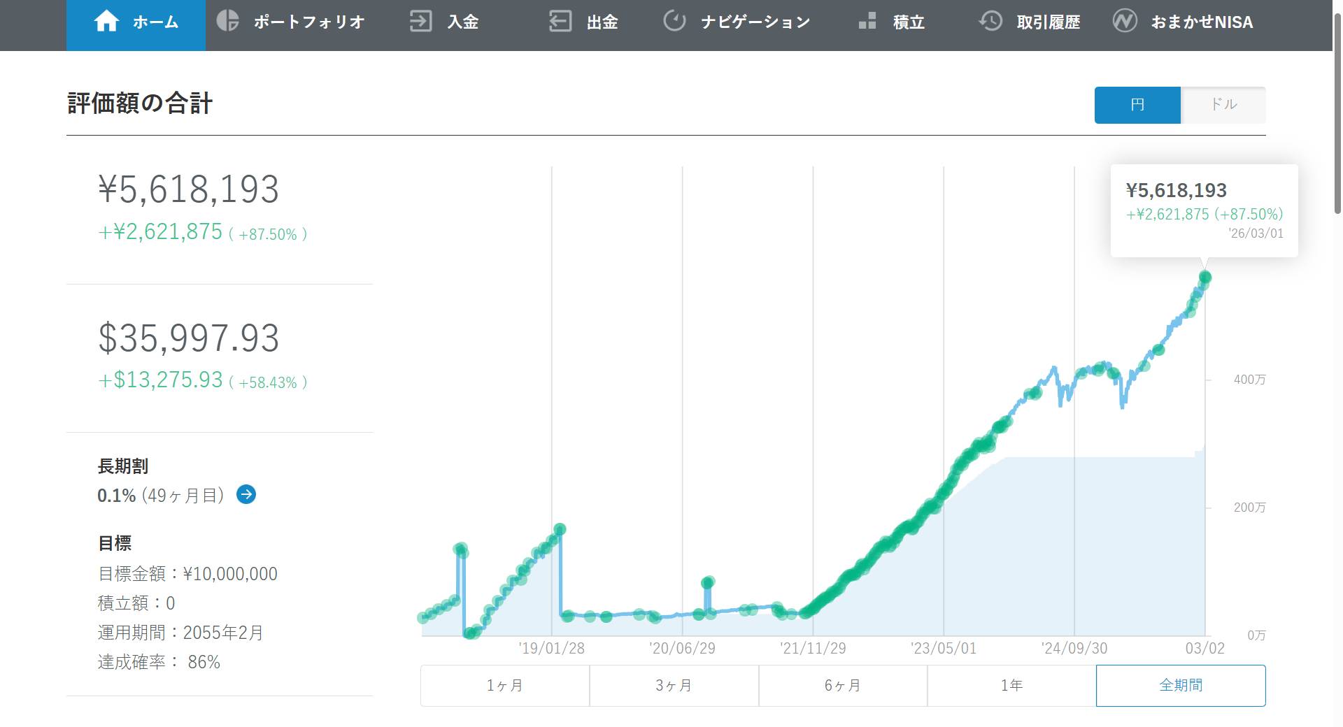Viewport: 1343px width, 727px height.
Task: Show the 1年 chart range
Action: click(x=1011, y=686)
